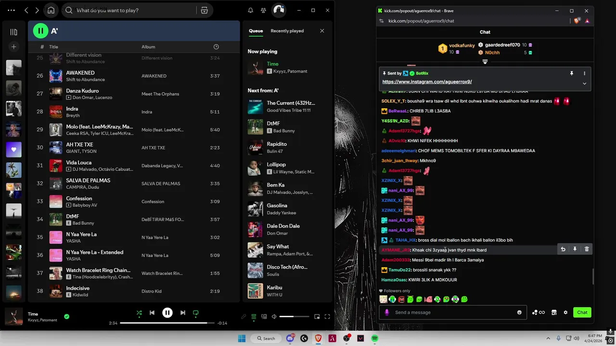Skip to next track

pos(182,313)
